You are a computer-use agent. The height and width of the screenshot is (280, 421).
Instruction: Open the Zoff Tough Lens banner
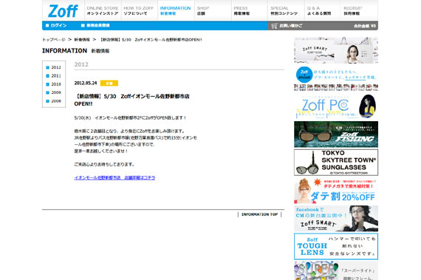336,247
